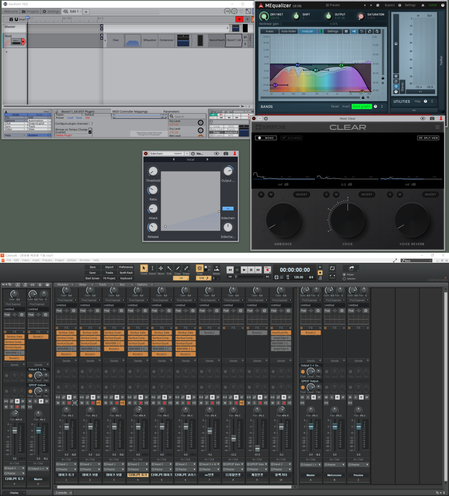
Task: Adjust the Threshold knob in the compressor
Action: pos(153,172)
